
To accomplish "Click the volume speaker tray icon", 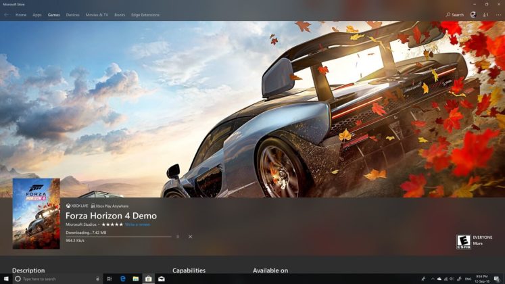I will (x=452, y=279).
